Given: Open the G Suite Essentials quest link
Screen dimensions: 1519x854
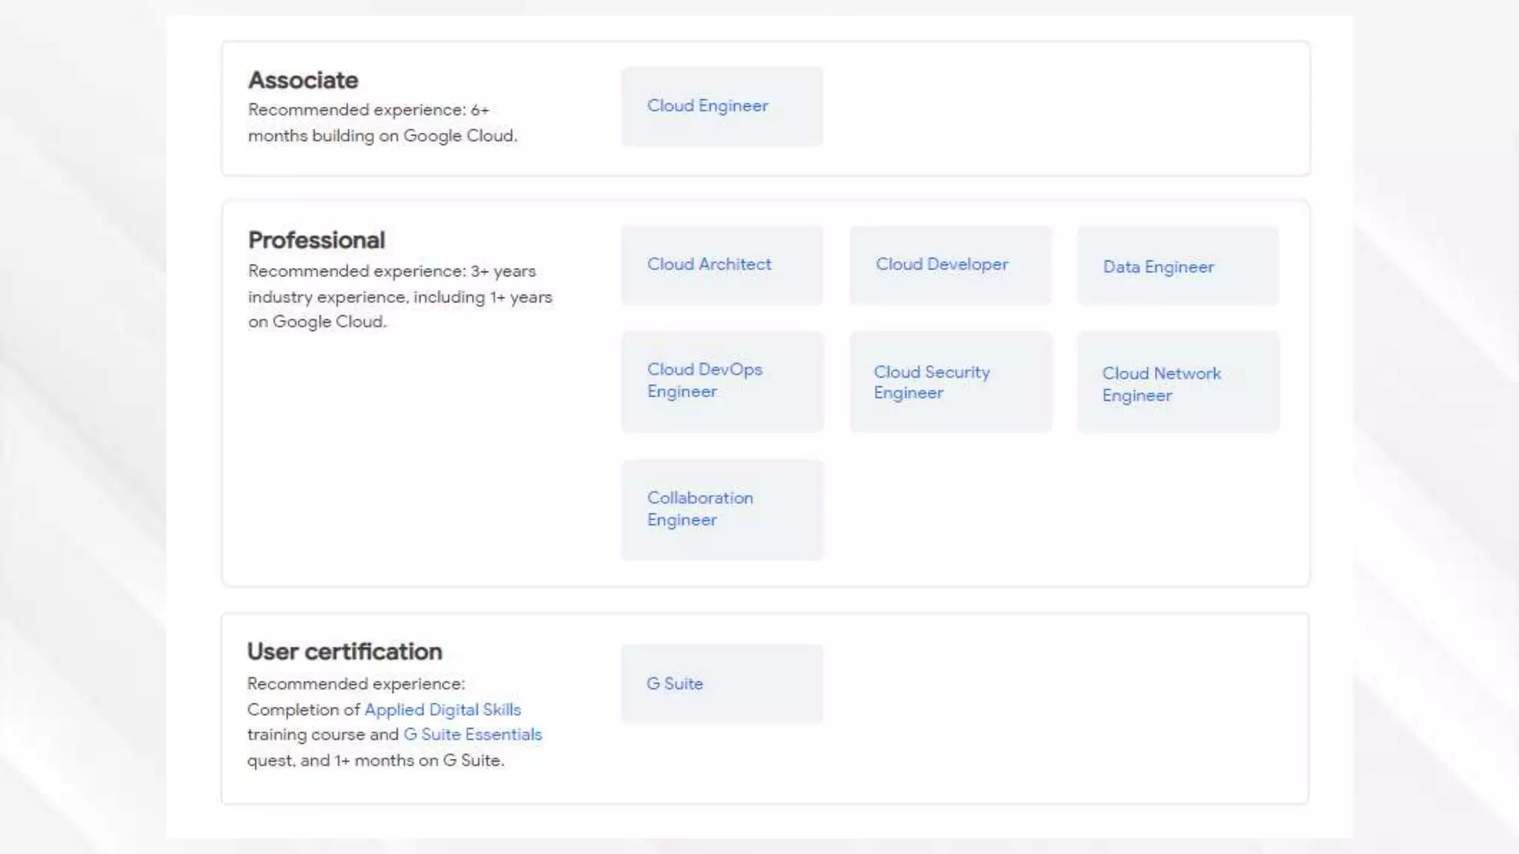Looking at the screenshot, I should pyautogui.click(x=472, y=735).
